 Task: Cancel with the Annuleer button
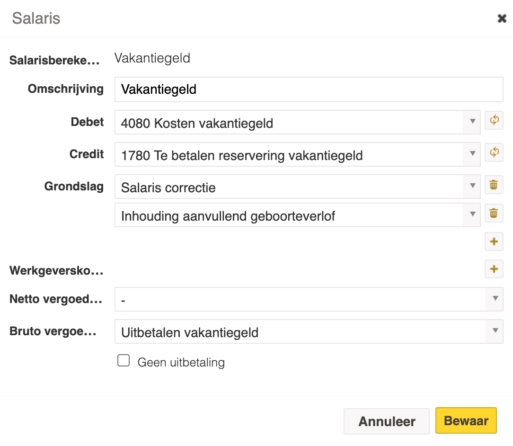[x=386, y=421]
